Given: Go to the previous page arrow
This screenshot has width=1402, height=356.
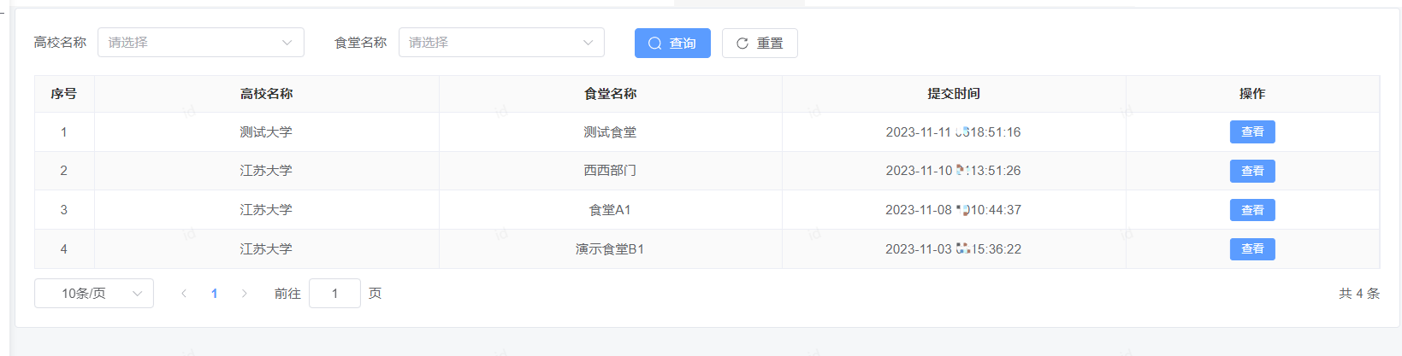Looking at the screenshot, I should click(184, 294).
